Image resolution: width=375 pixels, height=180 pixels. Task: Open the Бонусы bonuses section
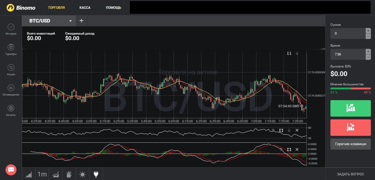pyautogui.click(x=11, y=111)
